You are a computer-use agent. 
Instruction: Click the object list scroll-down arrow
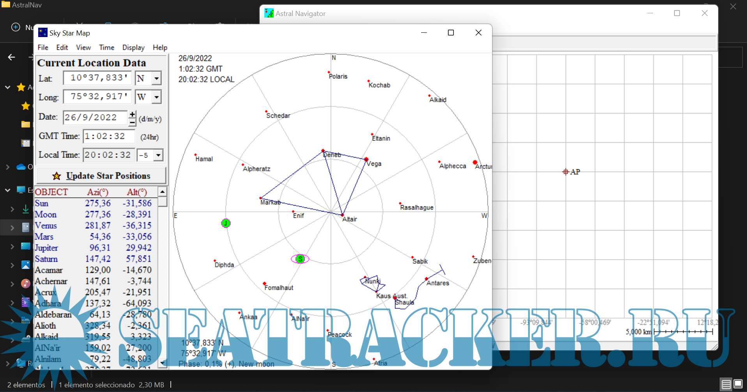pos(163,363)
